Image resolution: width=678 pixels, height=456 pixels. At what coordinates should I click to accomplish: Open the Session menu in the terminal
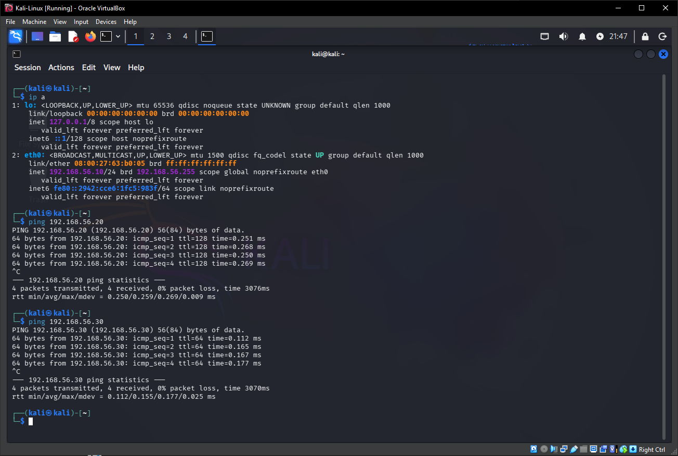(27, 67)
